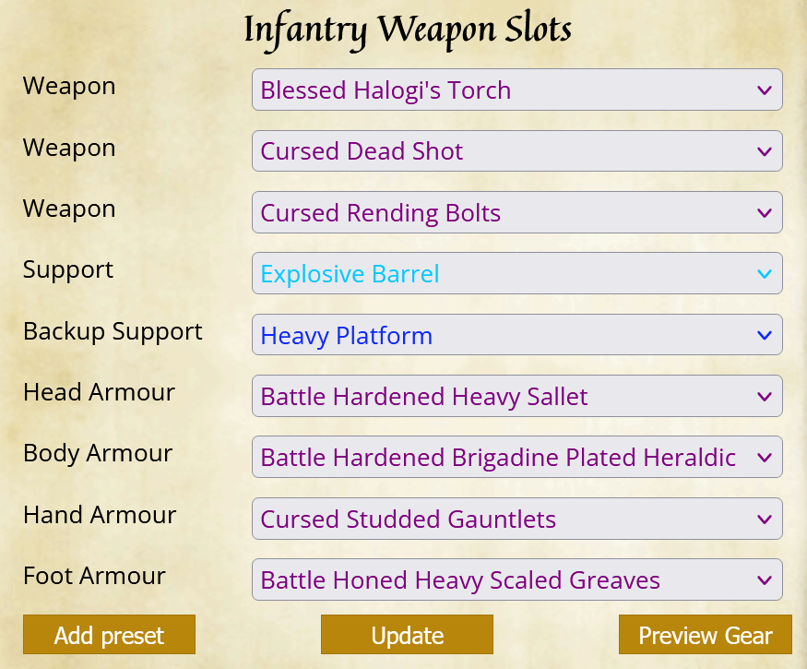Open the Cursed Dead Shot weapon dropdown

tap(516, 151)
